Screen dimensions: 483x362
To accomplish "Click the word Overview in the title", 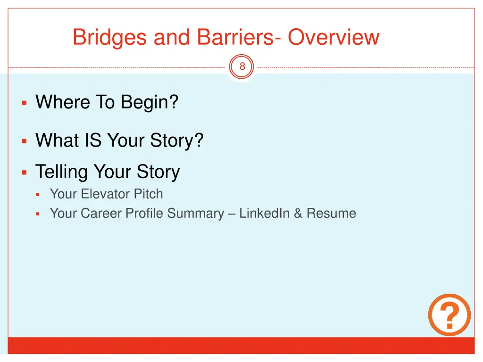I will (333, 37).
